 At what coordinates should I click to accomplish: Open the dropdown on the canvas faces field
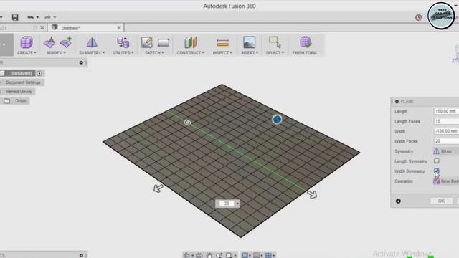coord(237,204)
